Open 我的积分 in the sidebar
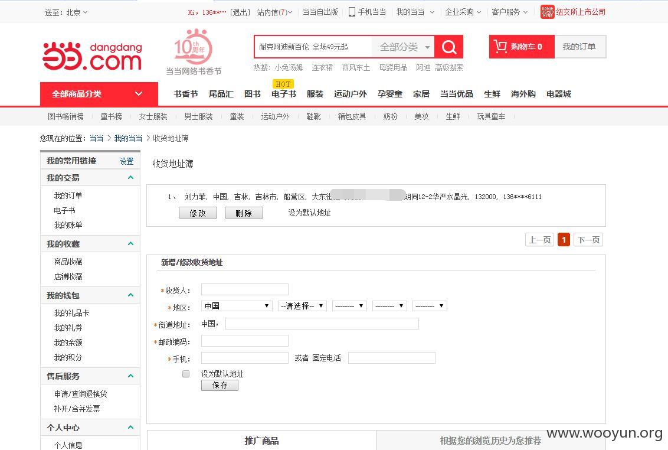 [x=68, y=357]
